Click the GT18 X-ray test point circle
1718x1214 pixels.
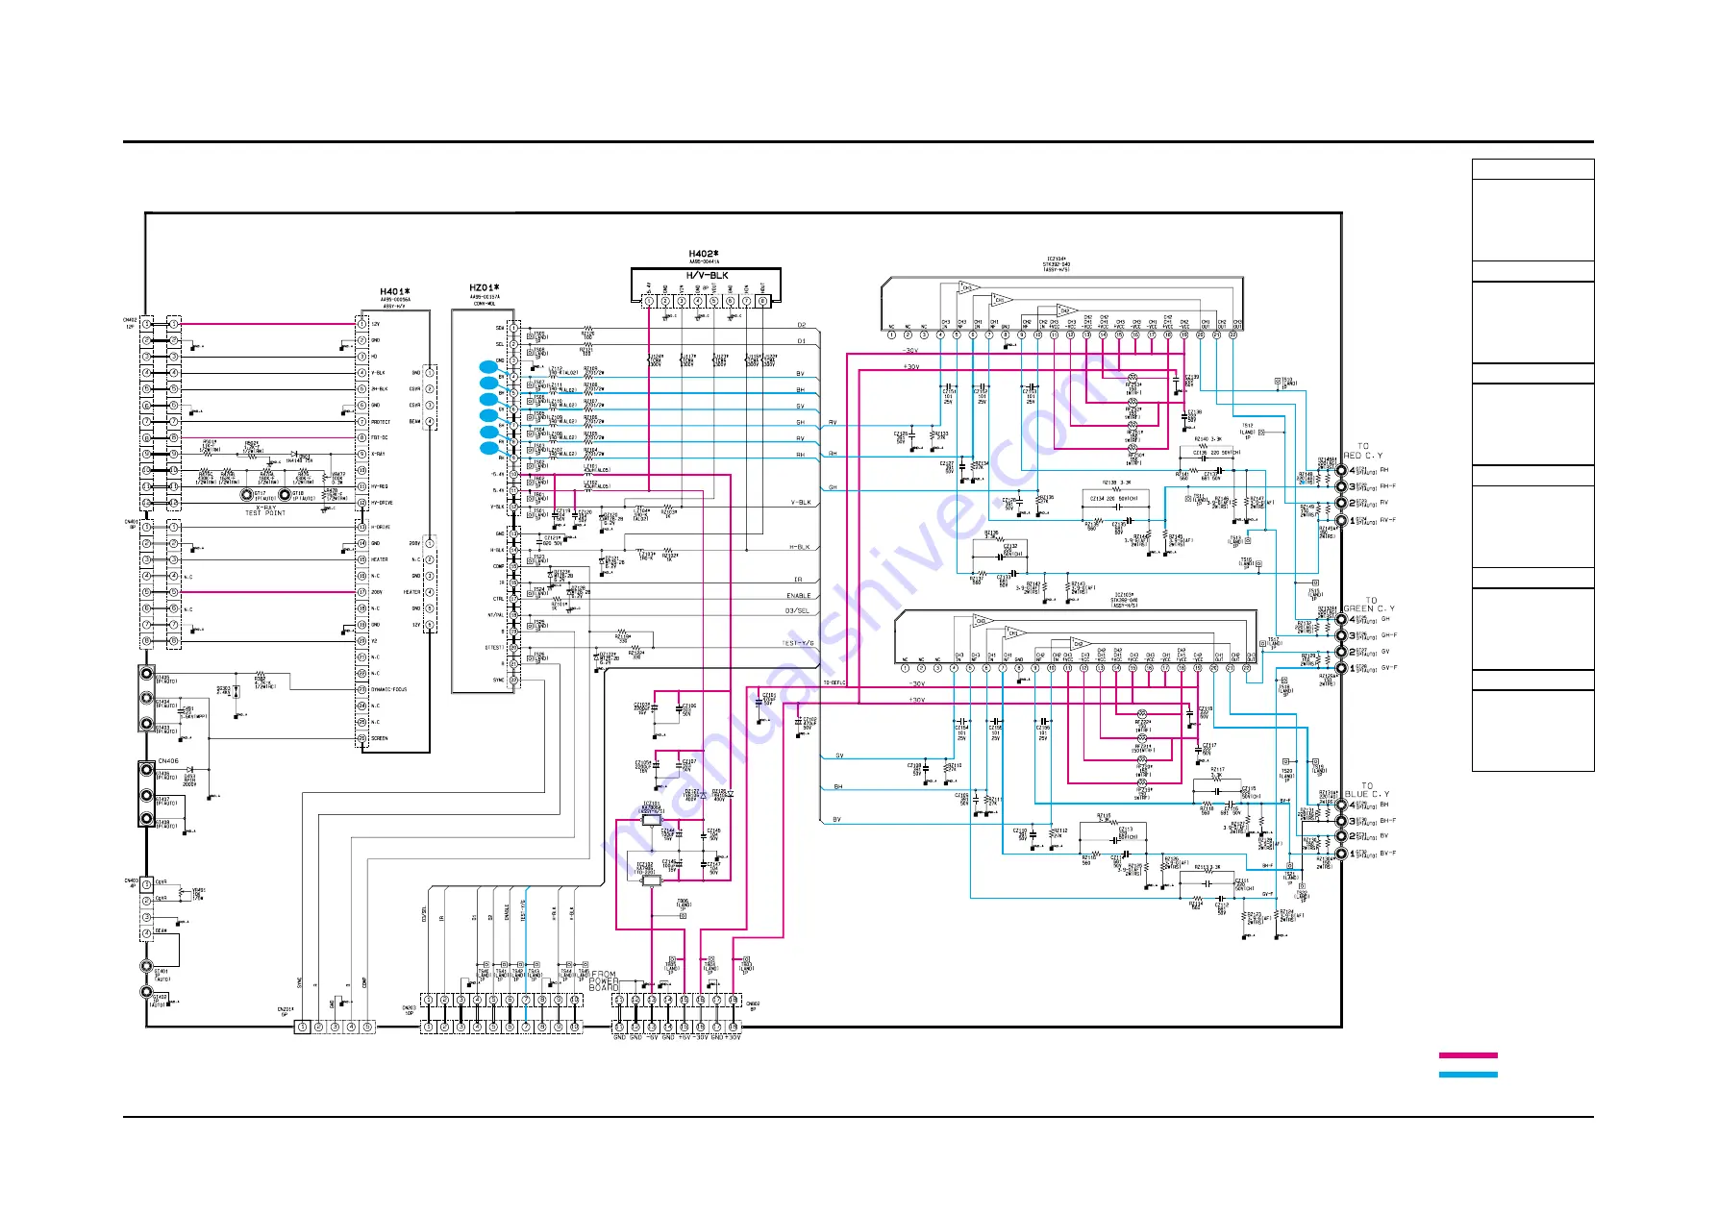pyautogui.click(x=285, y=495)
